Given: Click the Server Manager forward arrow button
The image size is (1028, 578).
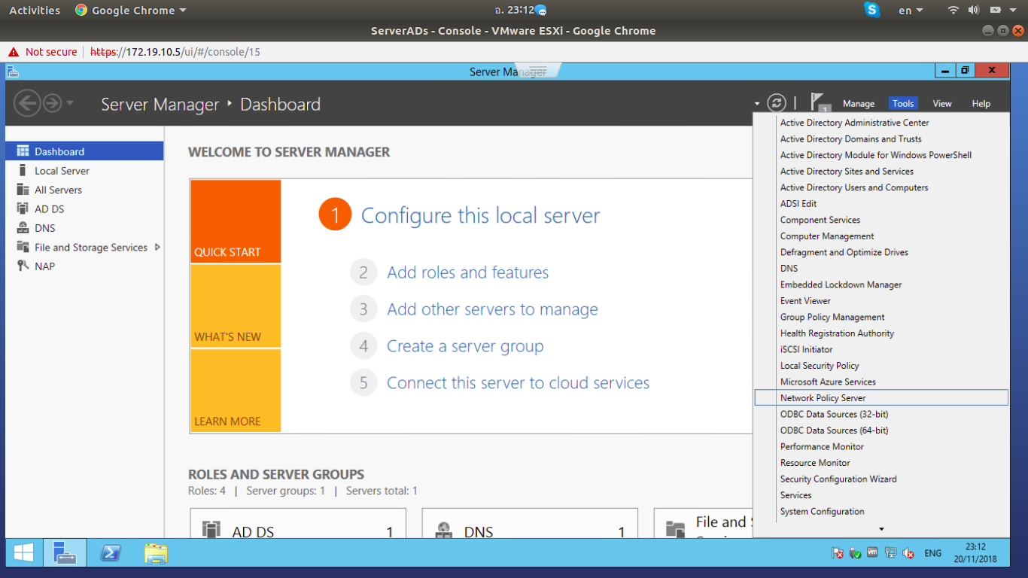Looking at the screenshot, I should (52, 103).
